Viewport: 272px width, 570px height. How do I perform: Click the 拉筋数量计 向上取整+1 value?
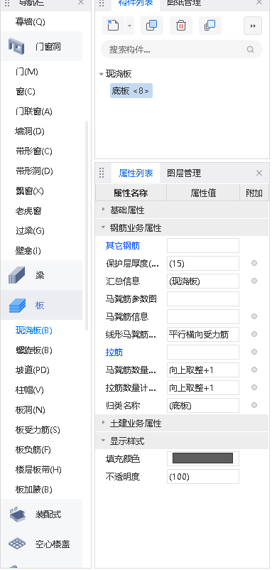coord(203,388)
